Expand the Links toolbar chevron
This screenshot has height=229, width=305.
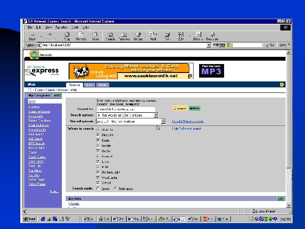point(289,45)
